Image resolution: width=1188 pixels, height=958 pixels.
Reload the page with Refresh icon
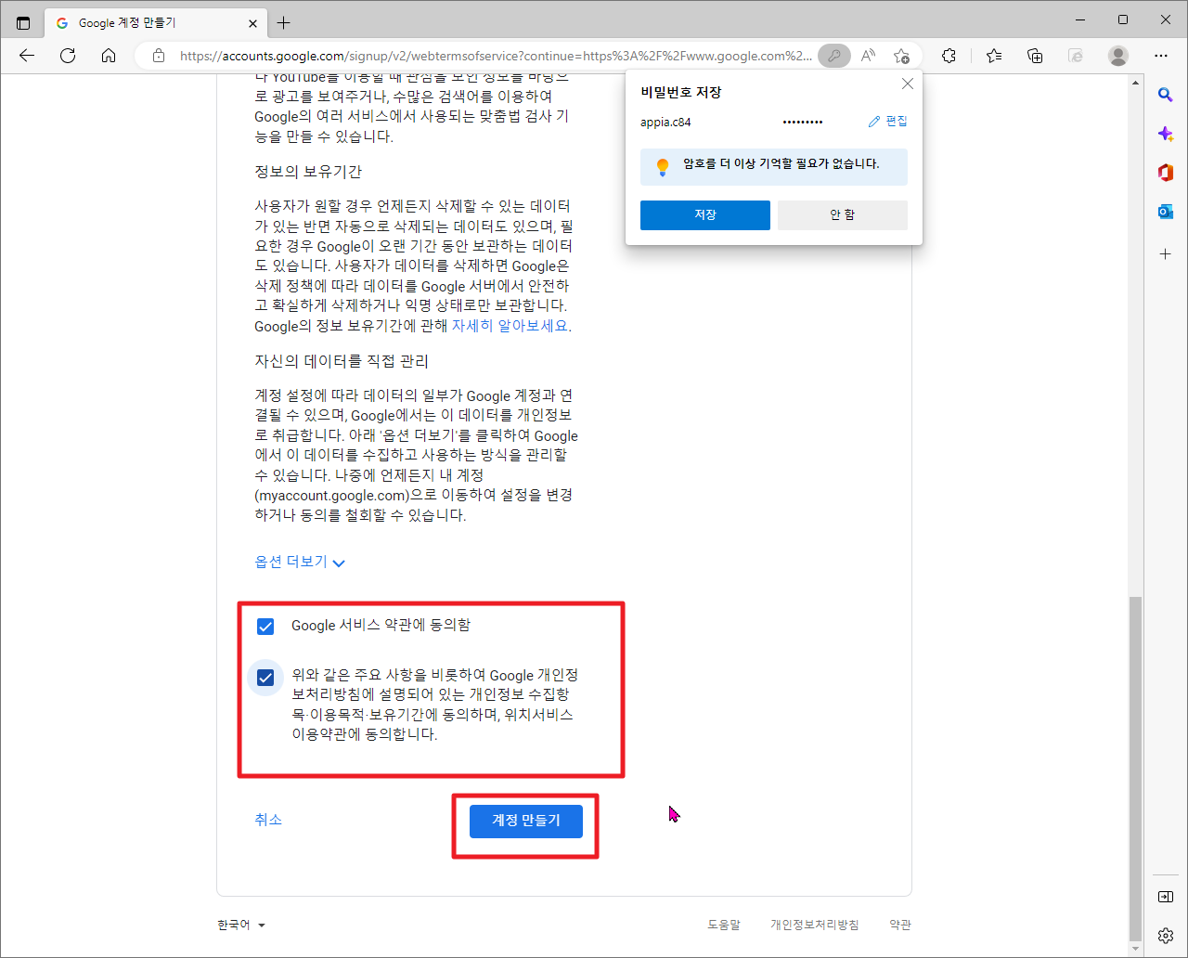coord(68,56)
